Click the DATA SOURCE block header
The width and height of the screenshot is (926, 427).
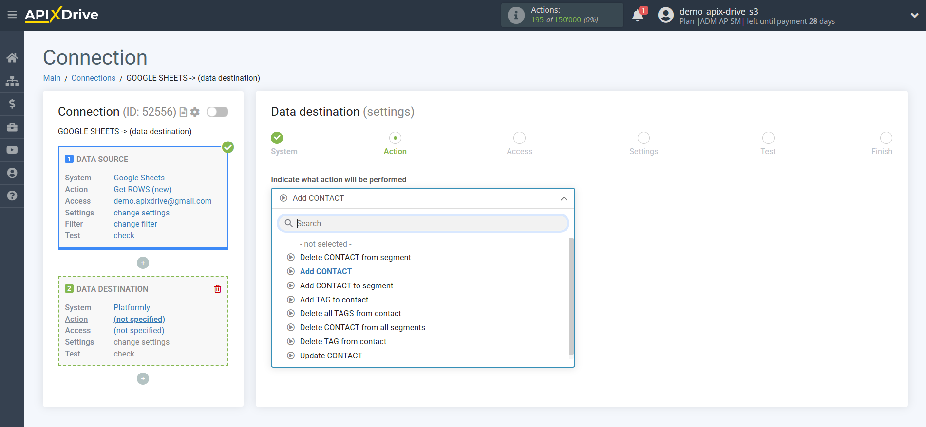pyautogui.click(x=96, y=160)
